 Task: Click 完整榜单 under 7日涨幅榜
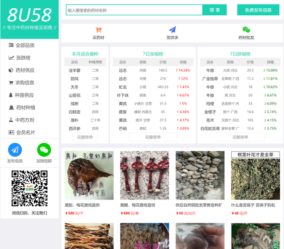153,137
